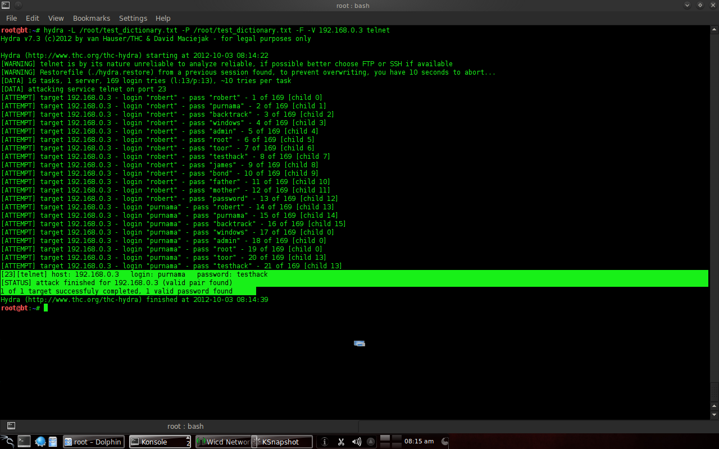The width and height of the screenshot is (719, 449).
Task: Open the BackTrack dragon application launcher
Action: pos(7,442)
